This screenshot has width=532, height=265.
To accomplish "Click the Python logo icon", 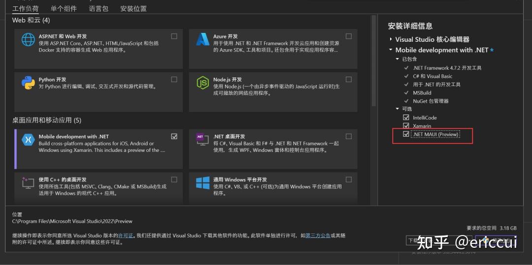I will tap(28, 83).
